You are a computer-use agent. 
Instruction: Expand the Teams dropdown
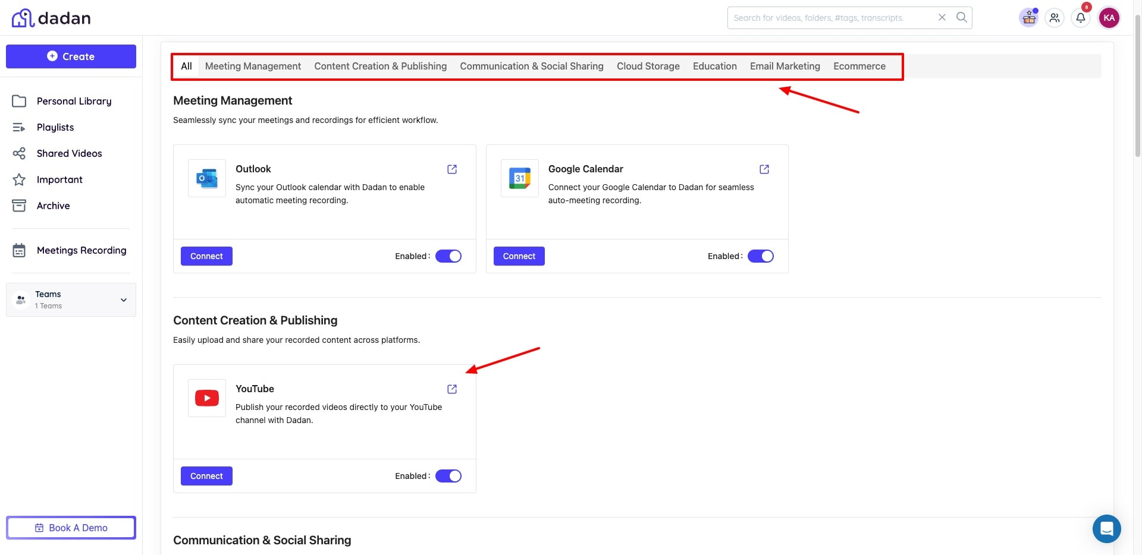click(124, 300)
